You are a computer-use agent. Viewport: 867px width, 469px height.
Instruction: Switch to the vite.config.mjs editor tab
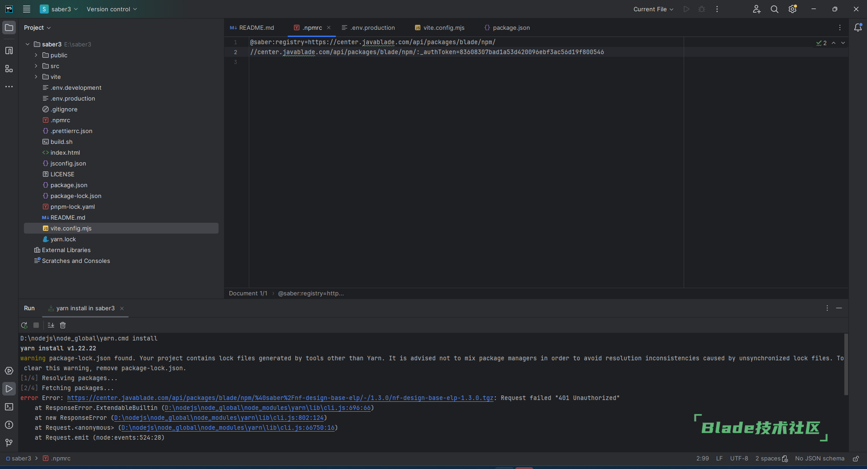(x=440, y=28)
